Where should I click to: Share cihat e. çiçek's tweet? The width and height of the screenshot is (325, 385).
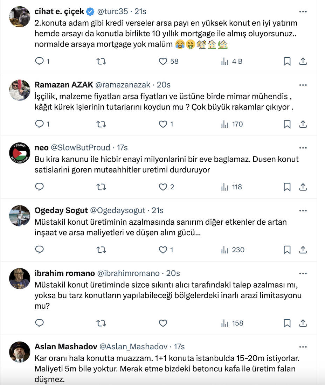click(x=303, y=62)
